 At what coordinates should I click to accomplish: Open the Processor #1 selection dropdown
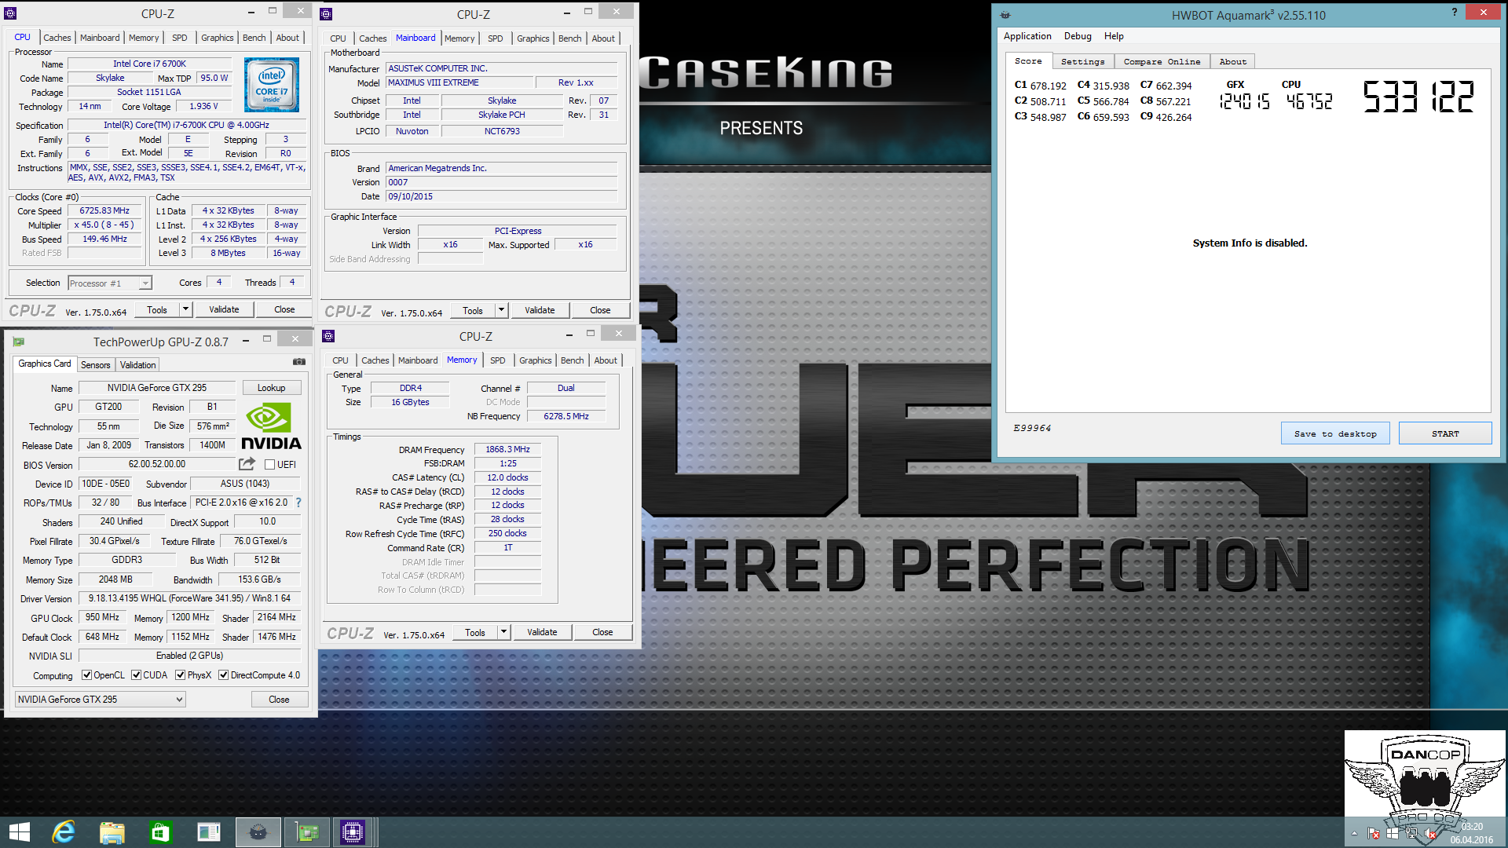click(x=110, y=283)
